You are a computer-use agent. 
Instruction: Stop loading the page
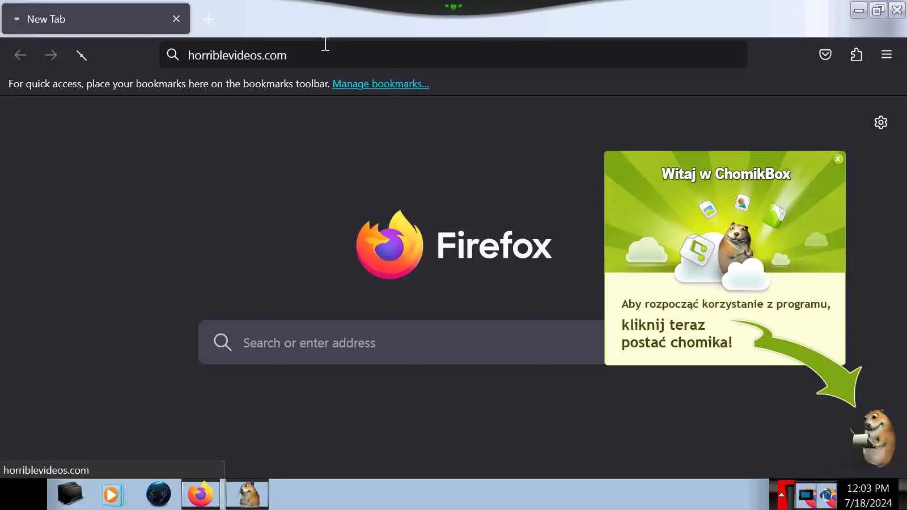tap(82, 55)
